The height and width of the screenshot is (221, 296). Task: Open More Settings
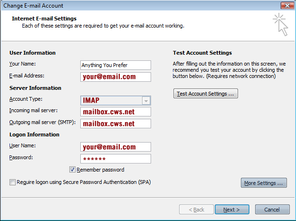coord(264,183)
